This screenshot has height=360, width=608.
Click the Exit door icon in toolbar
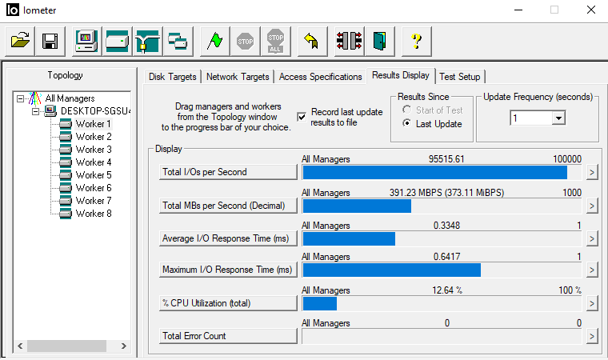[x=378, y=40]
